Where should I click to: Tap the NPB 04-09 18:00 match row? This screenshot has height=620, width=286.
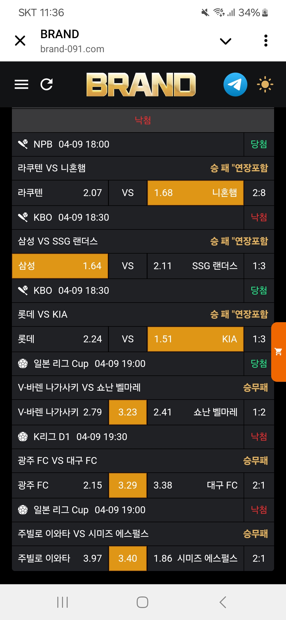coord(128,144)
